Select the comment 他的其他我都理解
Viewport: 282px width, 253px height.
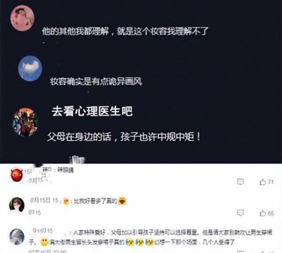click(x=125, y=31)
